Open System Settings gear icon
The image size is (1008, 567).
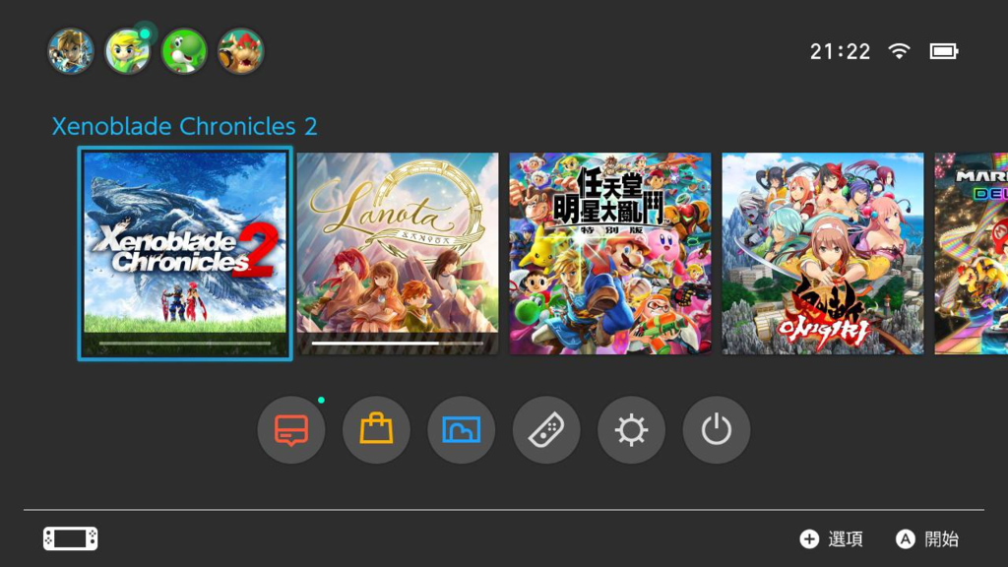point(631,429)
